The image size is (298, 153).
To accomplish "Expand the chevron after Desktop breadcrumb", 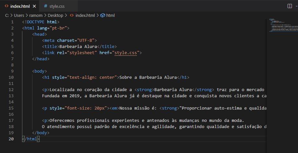I will point(66,15).
